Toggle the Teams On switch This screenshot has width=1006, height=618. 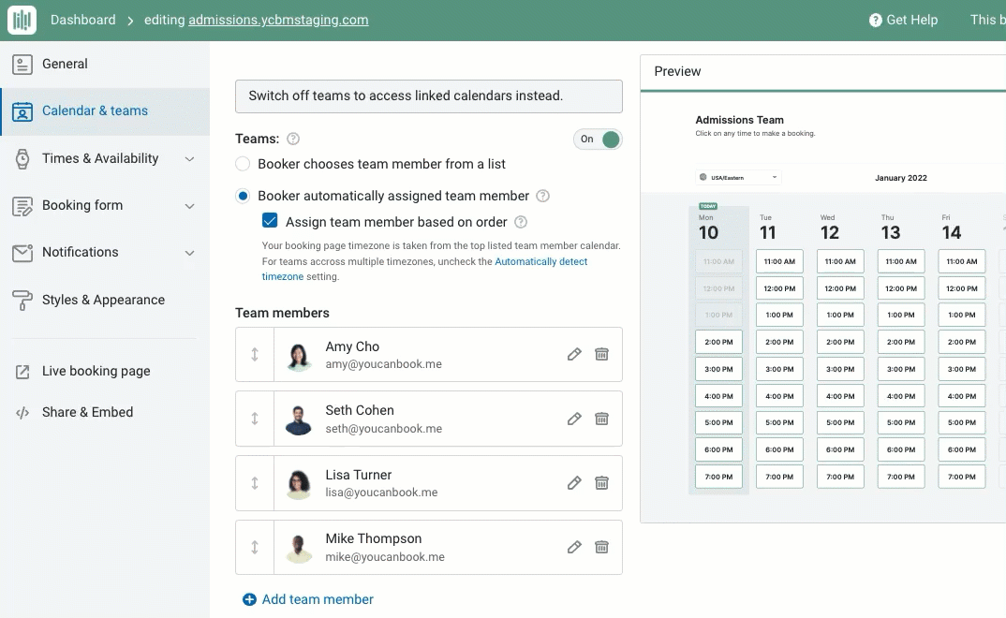tap(598, 140)
